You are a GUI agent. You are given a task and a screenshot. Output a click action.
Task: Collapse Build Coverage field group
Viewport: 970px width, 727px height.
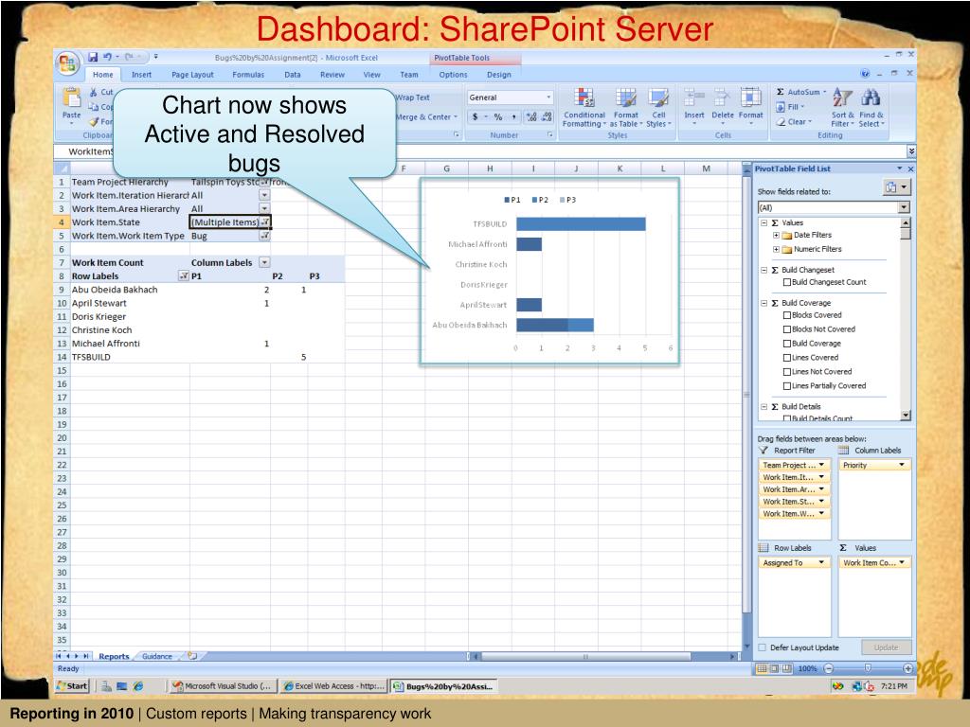pyautogui.click(x=764, y=303)
